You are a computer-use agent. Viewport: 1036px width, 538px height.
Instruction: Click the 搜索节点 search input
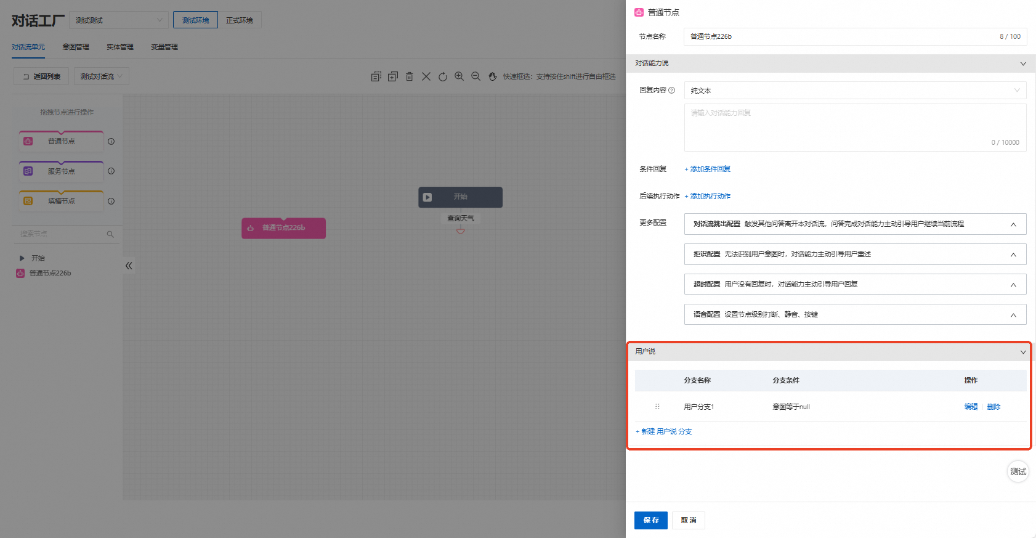pos(67,234)
